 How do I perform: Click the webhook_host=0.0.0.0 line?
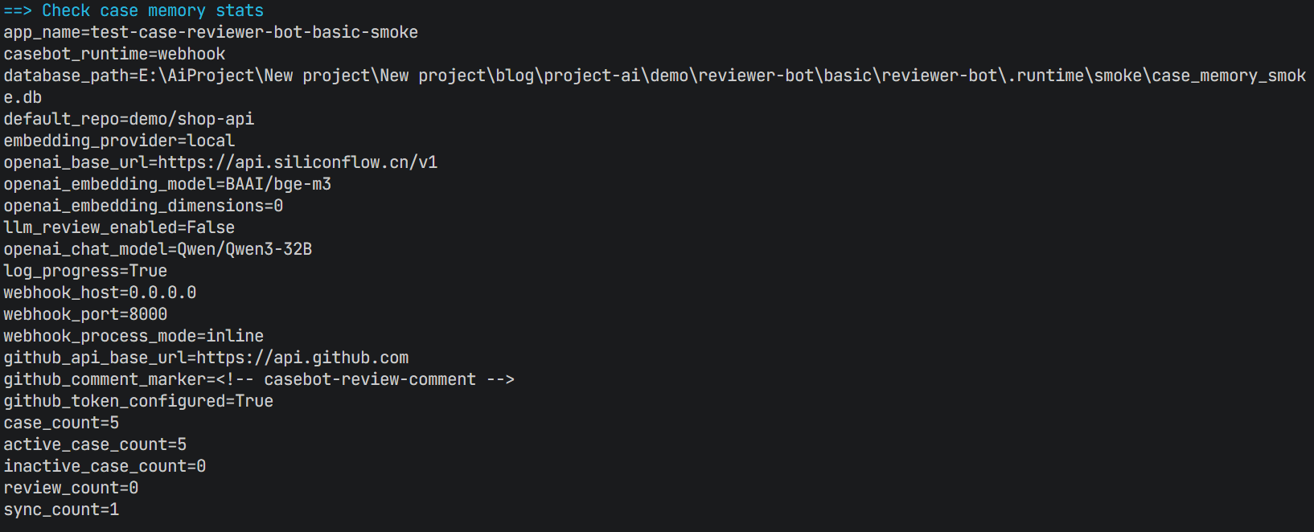click(100, 293)
